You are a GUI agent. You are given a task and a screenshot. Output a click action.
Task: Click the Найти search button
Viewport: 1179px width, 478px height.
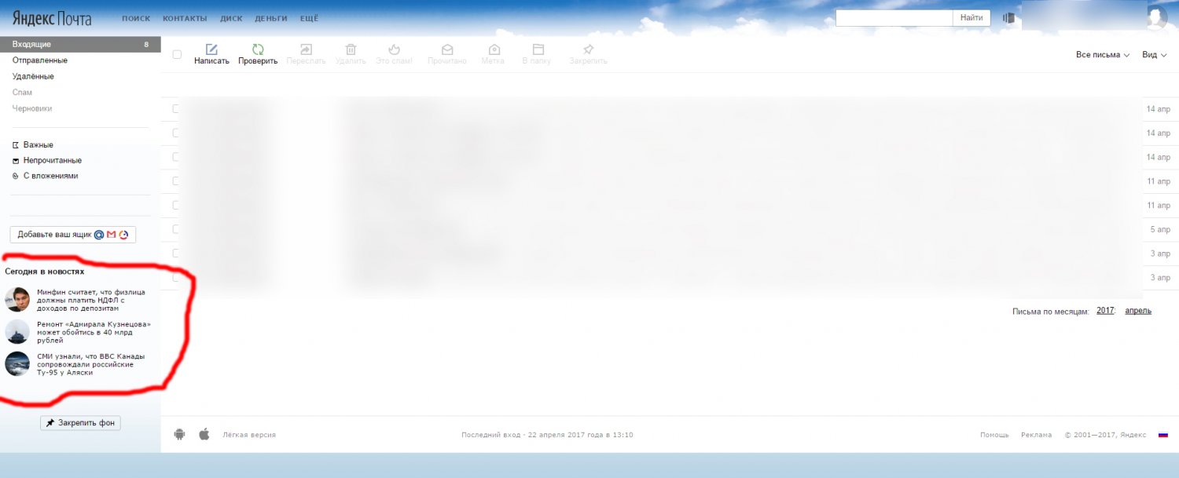pos(971,17)
